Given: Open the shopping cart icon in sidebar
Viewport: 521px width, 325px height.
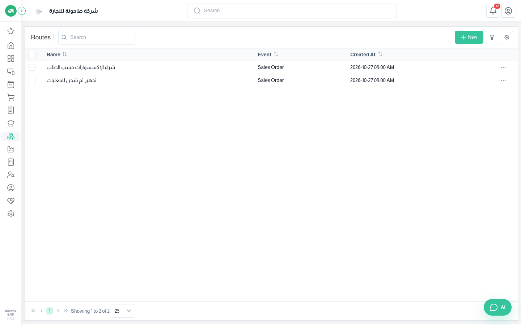Looking at the screenshot, I should pos(11,97).
